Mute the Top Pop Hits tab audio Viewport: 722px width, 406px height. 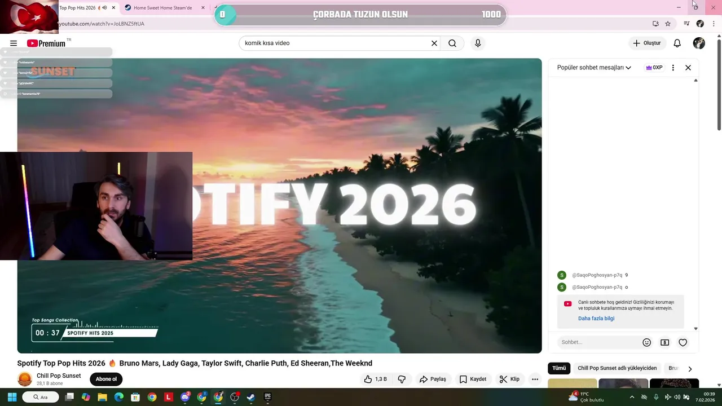coord(104,8)
